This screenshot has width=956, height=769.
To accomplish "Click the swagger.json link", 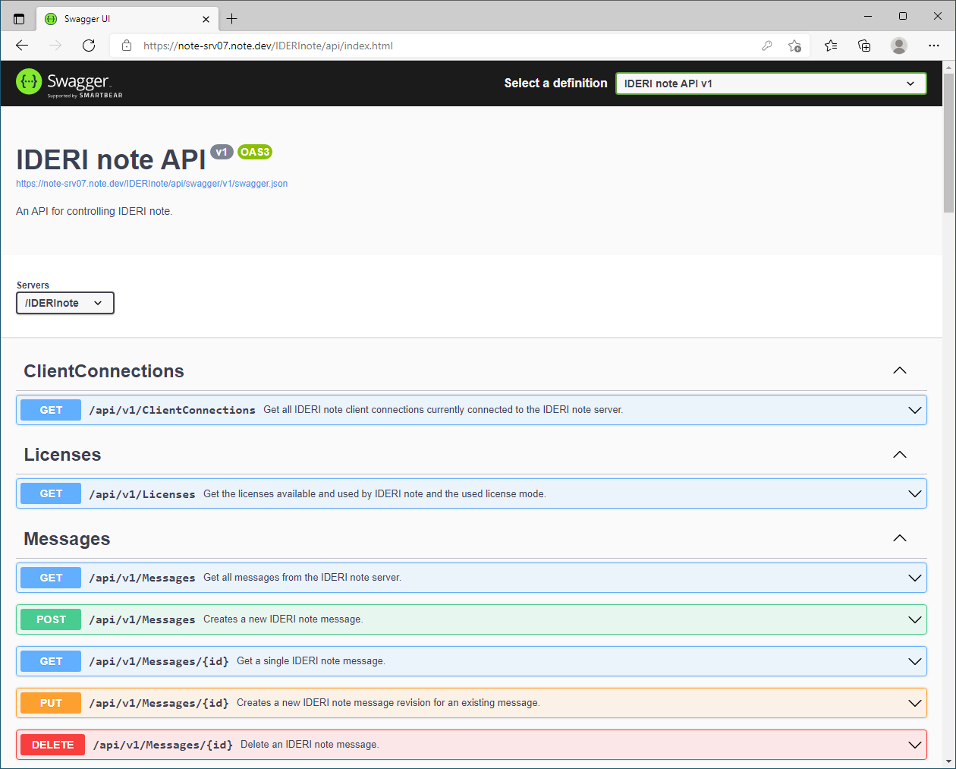I will pyautogui.click(x=152, y=184).
